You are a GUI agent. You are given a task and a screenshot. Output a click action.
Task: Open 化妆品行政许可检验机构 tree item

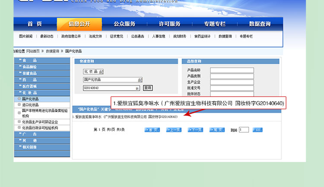click(40, 128)
